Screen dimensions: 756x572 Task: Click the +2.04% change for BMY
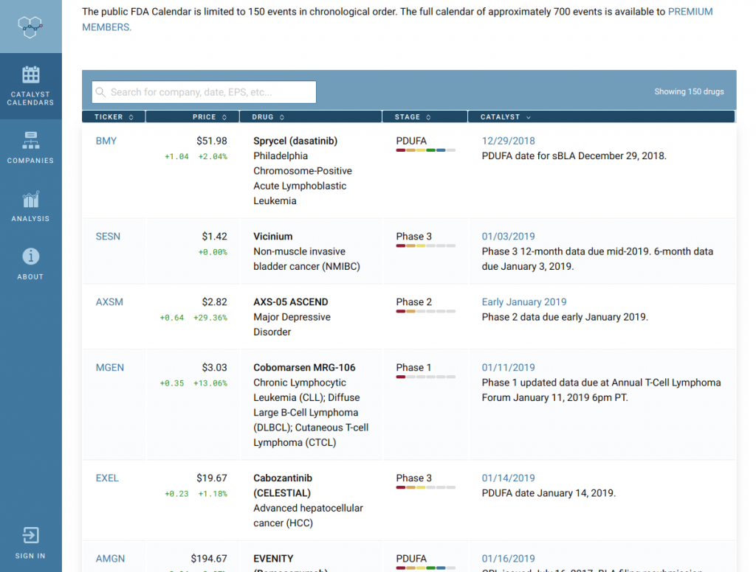pyautogui.click(x=213, y=156)
